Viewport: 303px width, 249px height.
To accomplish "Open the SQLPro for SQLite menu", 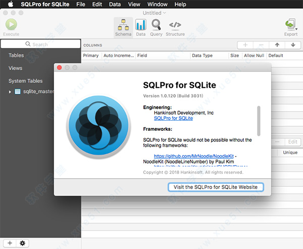I will (45, 4).
